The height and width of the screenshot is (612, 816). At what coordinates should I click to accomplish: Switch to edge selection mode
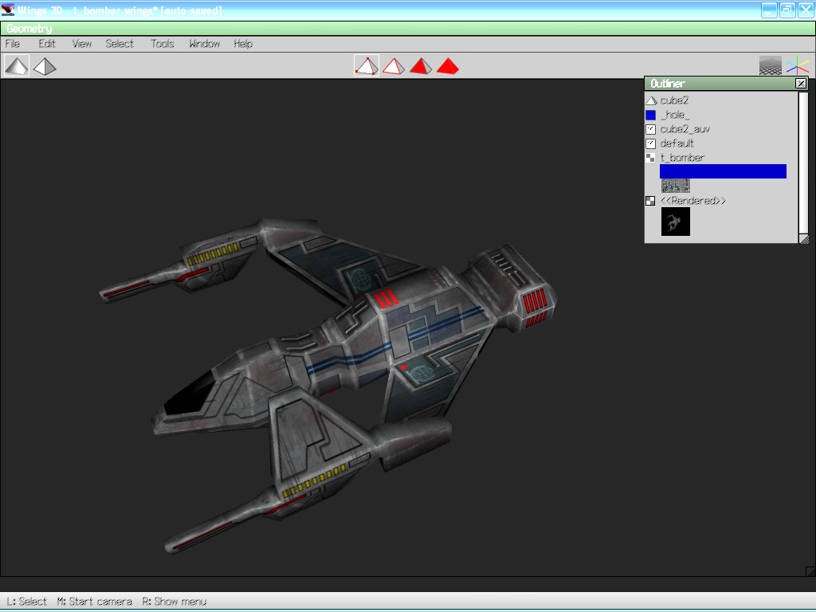(x=393, y=66)
